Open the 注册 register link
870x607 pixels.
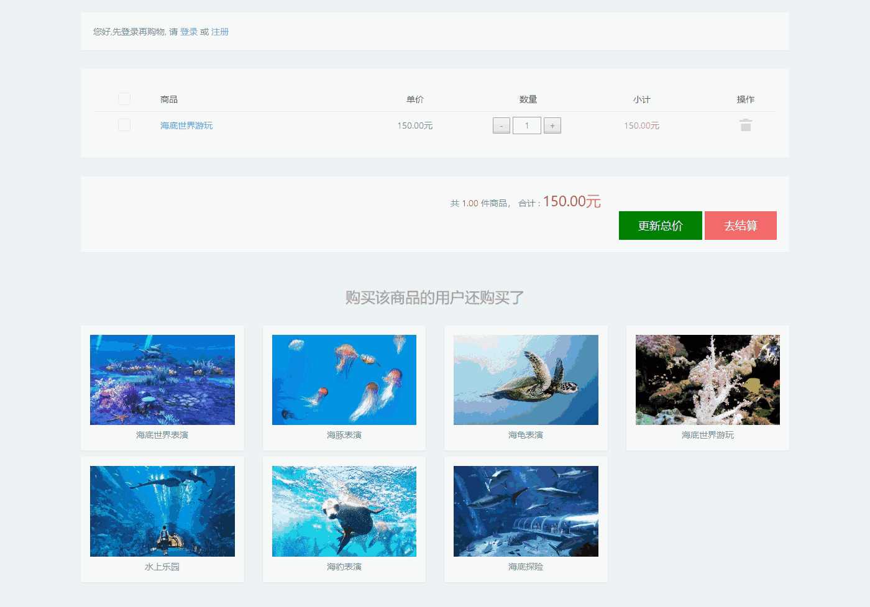(x=220, y=32)
